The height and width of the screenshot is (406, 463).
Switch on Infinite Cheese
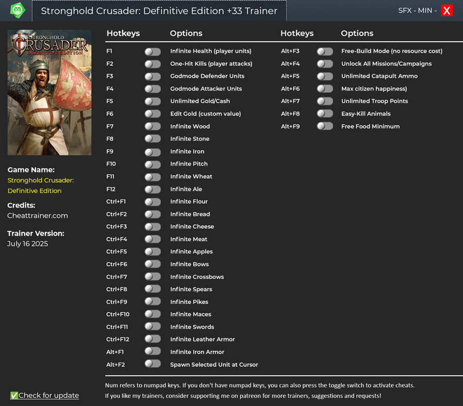tap(153, 227)
